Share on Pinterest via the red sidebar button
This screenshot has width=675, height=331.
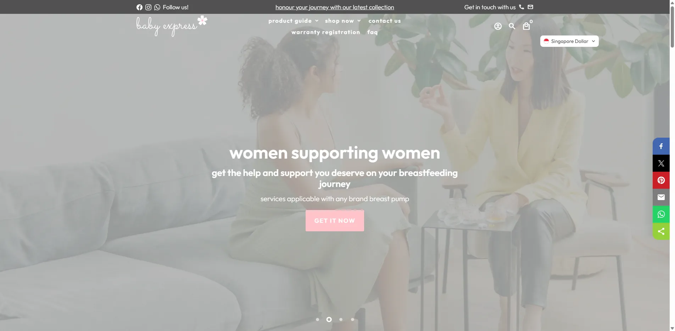[661, 180]
